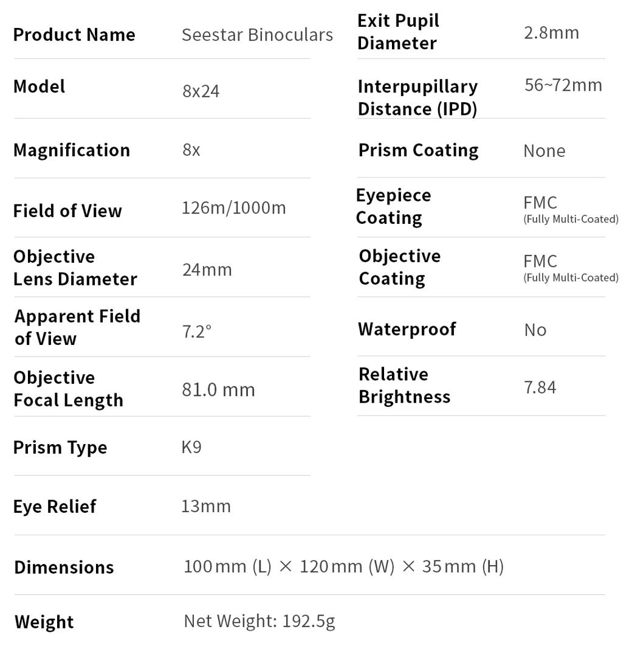The image size is (632, 646).
Task: Select the 2.8mm exit pupil value
Action: tap(551, 32)
